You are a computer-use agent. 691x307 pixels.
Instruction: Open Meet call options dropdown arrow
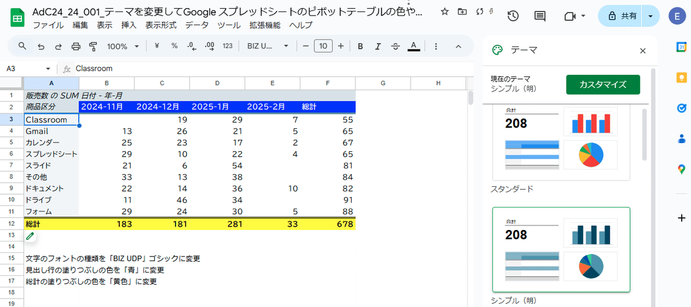(x=583, y=17)
